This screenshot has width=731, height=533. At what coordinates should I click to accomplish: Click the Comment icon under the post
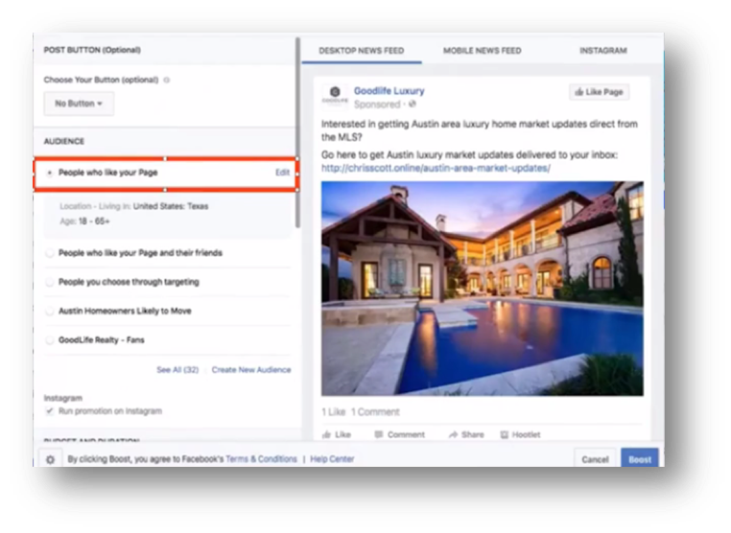click(379, 434)
